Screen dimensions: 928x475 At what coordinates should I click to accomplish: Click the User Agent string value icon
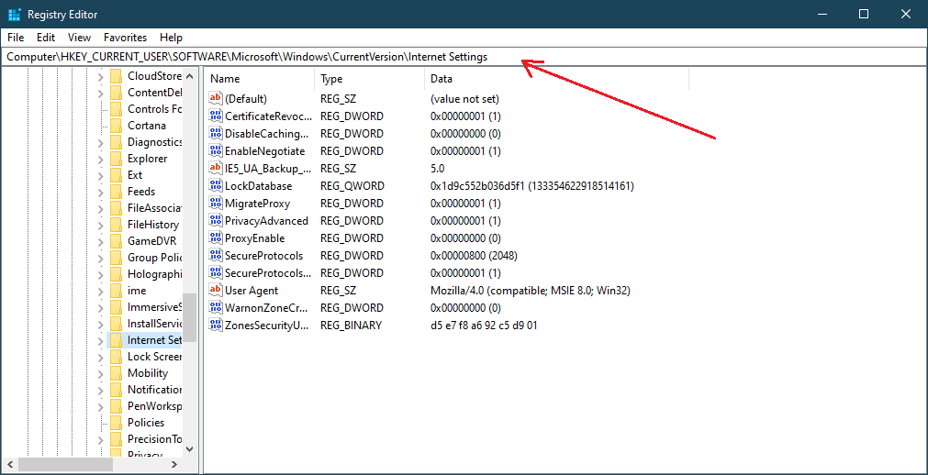(x=216, y=291)
